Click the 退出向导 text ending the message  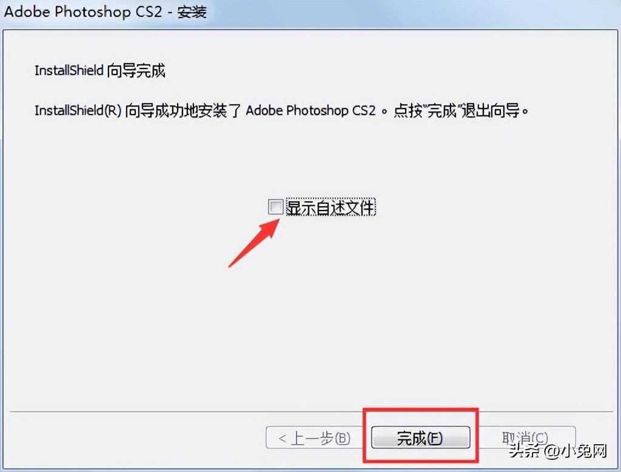[491, 110]
